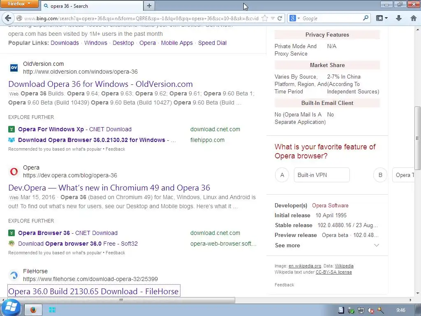Open dropdown arrow next to bookmarks icon
The height and width of the screenshot is (316, 421).
(386, 18)
